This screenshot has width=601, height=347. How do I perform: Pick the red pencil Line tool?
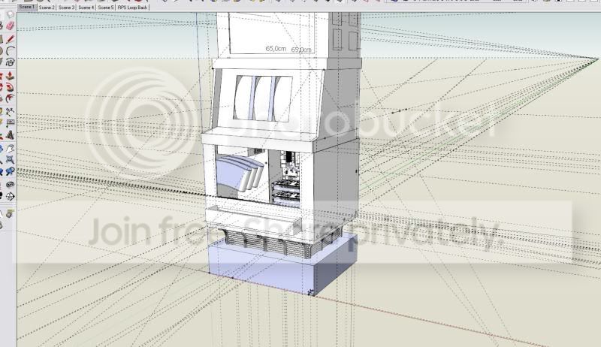pyautogui.click(x=11, y=39)
